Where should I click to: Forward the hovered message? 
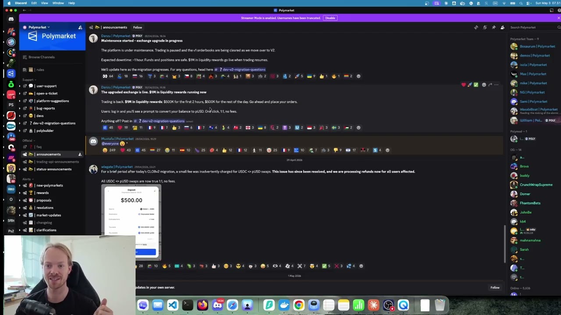(x=490, y=85)
